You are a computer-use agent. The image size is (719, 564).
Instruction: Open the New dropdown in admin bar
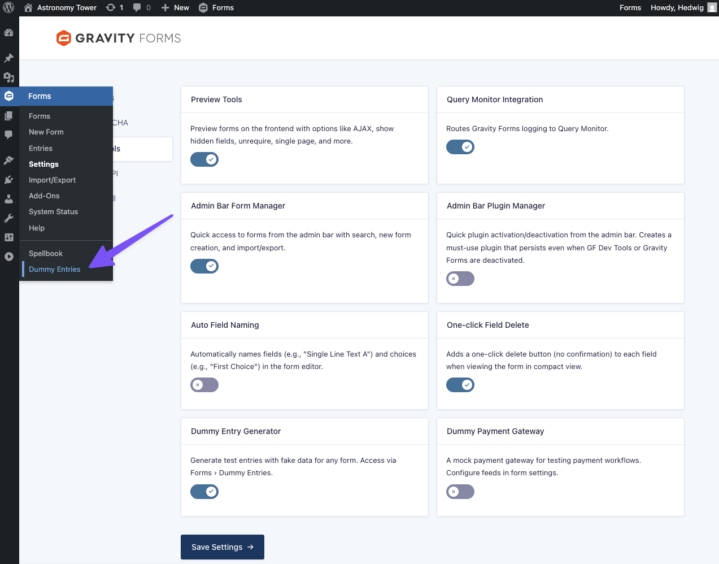tap(175, 8)
